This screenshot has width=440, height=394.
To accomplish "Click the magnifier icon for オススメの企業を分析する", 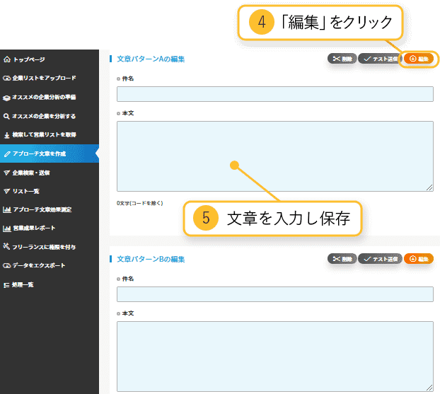I will pos(6,116).
